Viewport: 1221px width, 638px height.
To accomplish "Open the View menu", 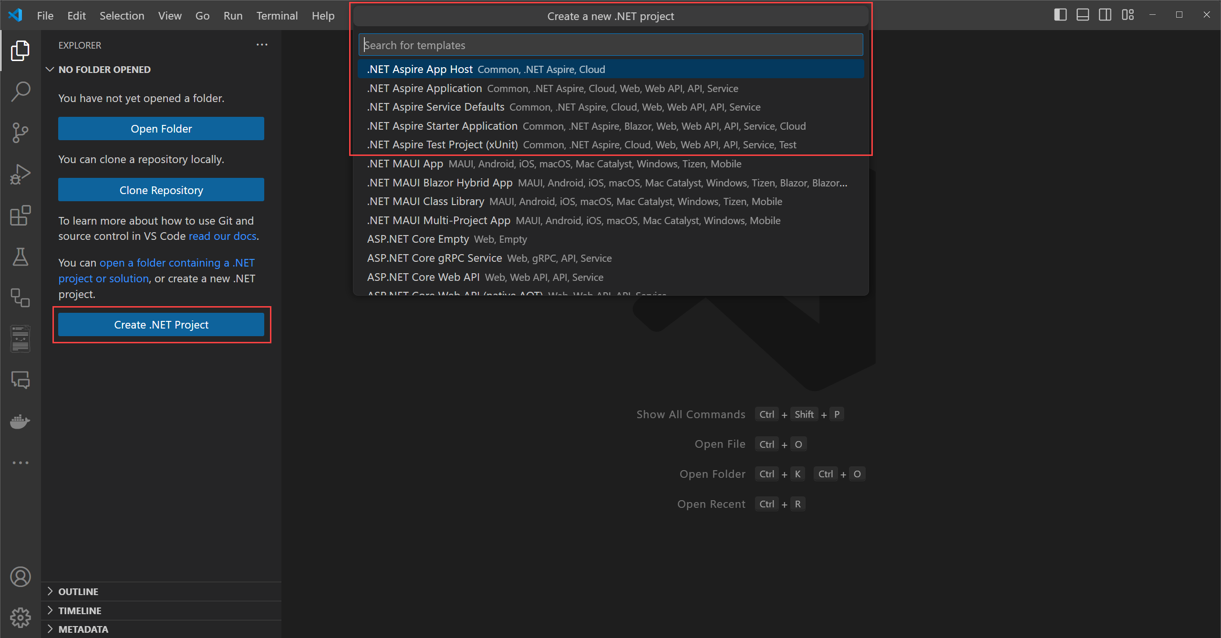I will 170,16.
